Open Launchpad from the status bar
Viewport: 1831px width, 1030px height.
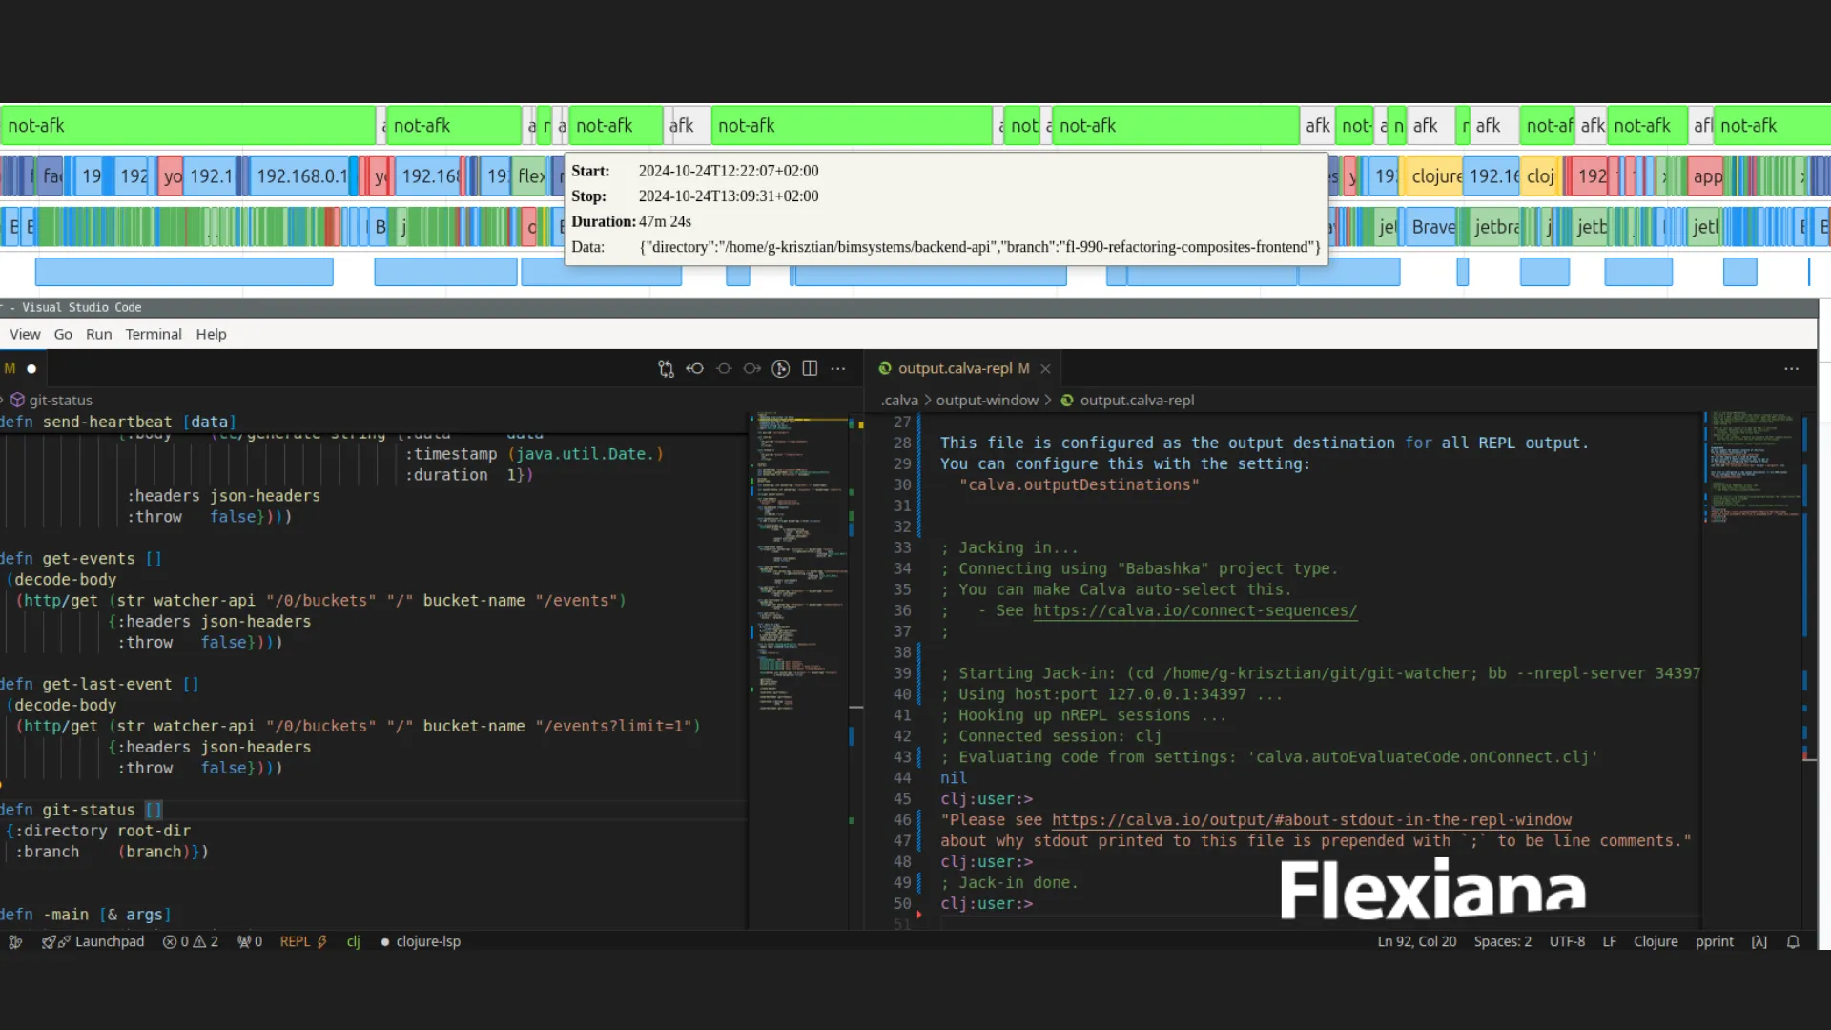click(93, 941)
